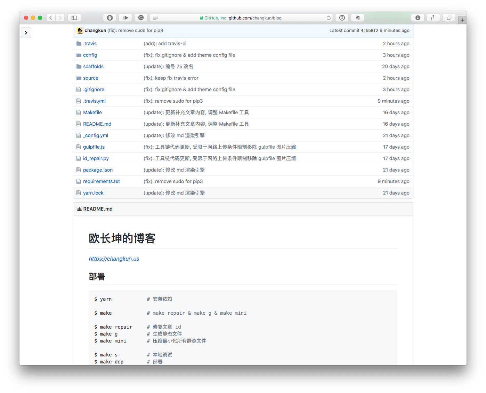Reload the page with the refresh icon
This screenshot has width=486, height=393.
coord(329,18)
